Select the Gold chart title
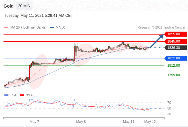The image size is (188, 127). click(x=9, y=6)
